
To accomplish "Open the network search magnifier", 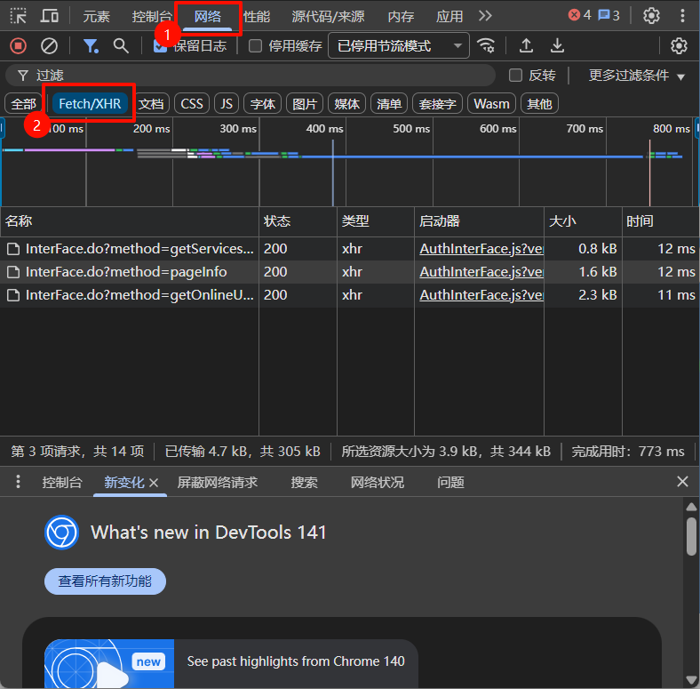I will [121, 46].
